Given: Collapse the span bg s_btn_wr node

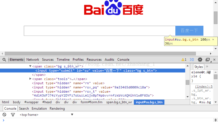Looking at the screenshot, I should tap(30, 66).
